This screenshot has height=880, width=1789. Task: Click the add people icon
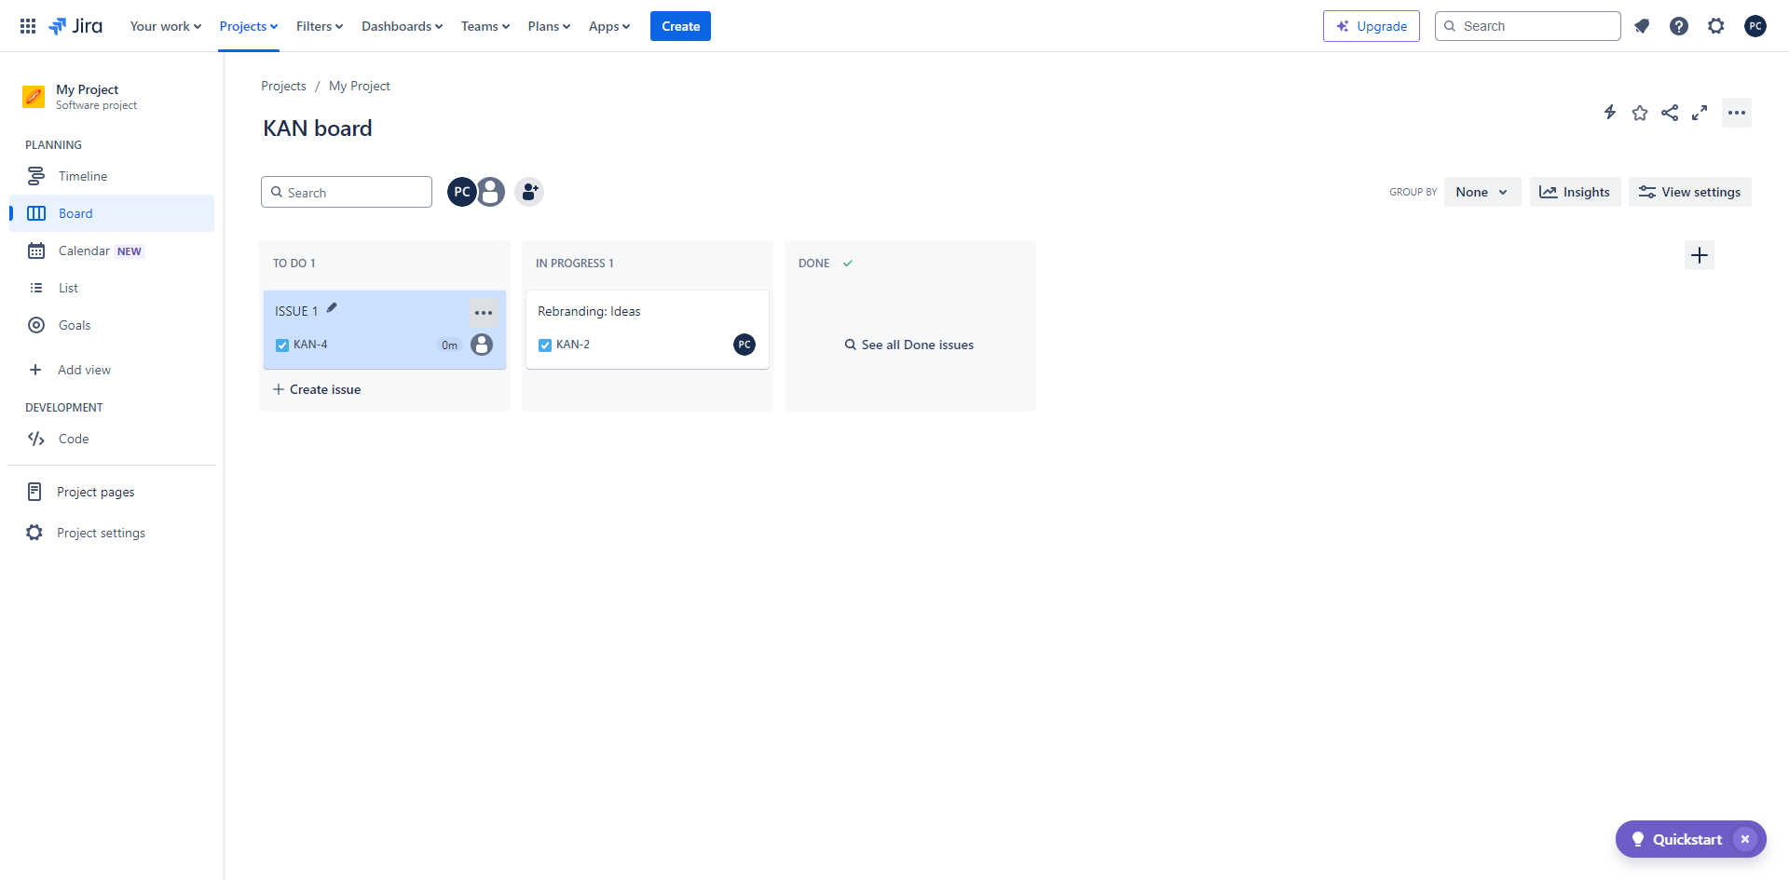529,192
